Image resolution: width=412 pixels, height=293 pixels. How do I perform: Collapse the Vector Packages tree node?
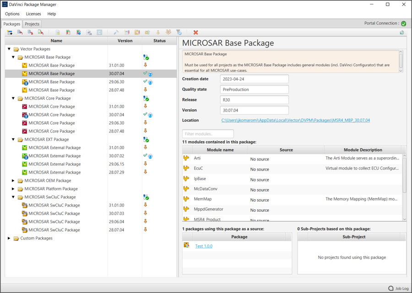click(9, 49)
